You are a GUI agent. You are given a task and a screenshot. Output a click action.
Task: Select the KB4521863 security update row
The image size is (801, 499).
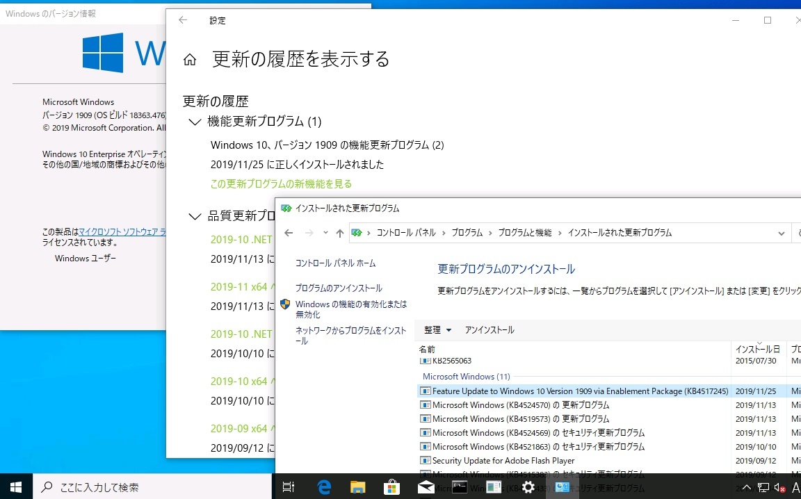[x=608, y=446]
